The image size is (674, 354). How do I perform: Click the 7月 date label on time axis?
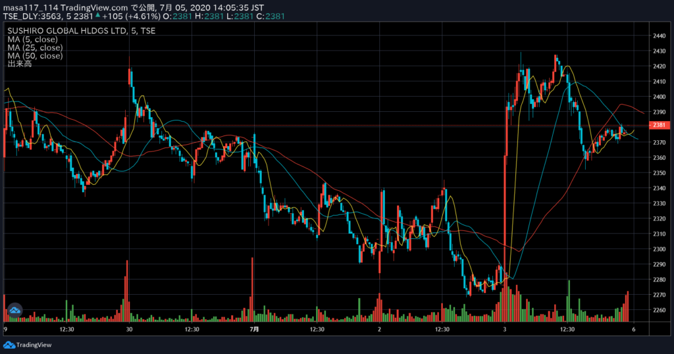click(x=254, y=330)
